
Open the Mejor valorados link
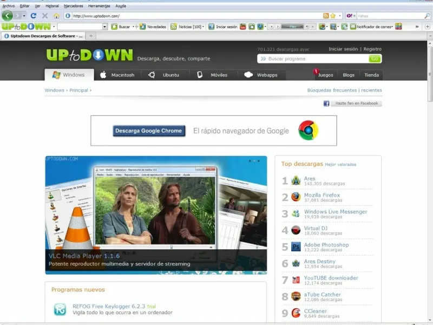pyautogui.click(x=340, y=165)
